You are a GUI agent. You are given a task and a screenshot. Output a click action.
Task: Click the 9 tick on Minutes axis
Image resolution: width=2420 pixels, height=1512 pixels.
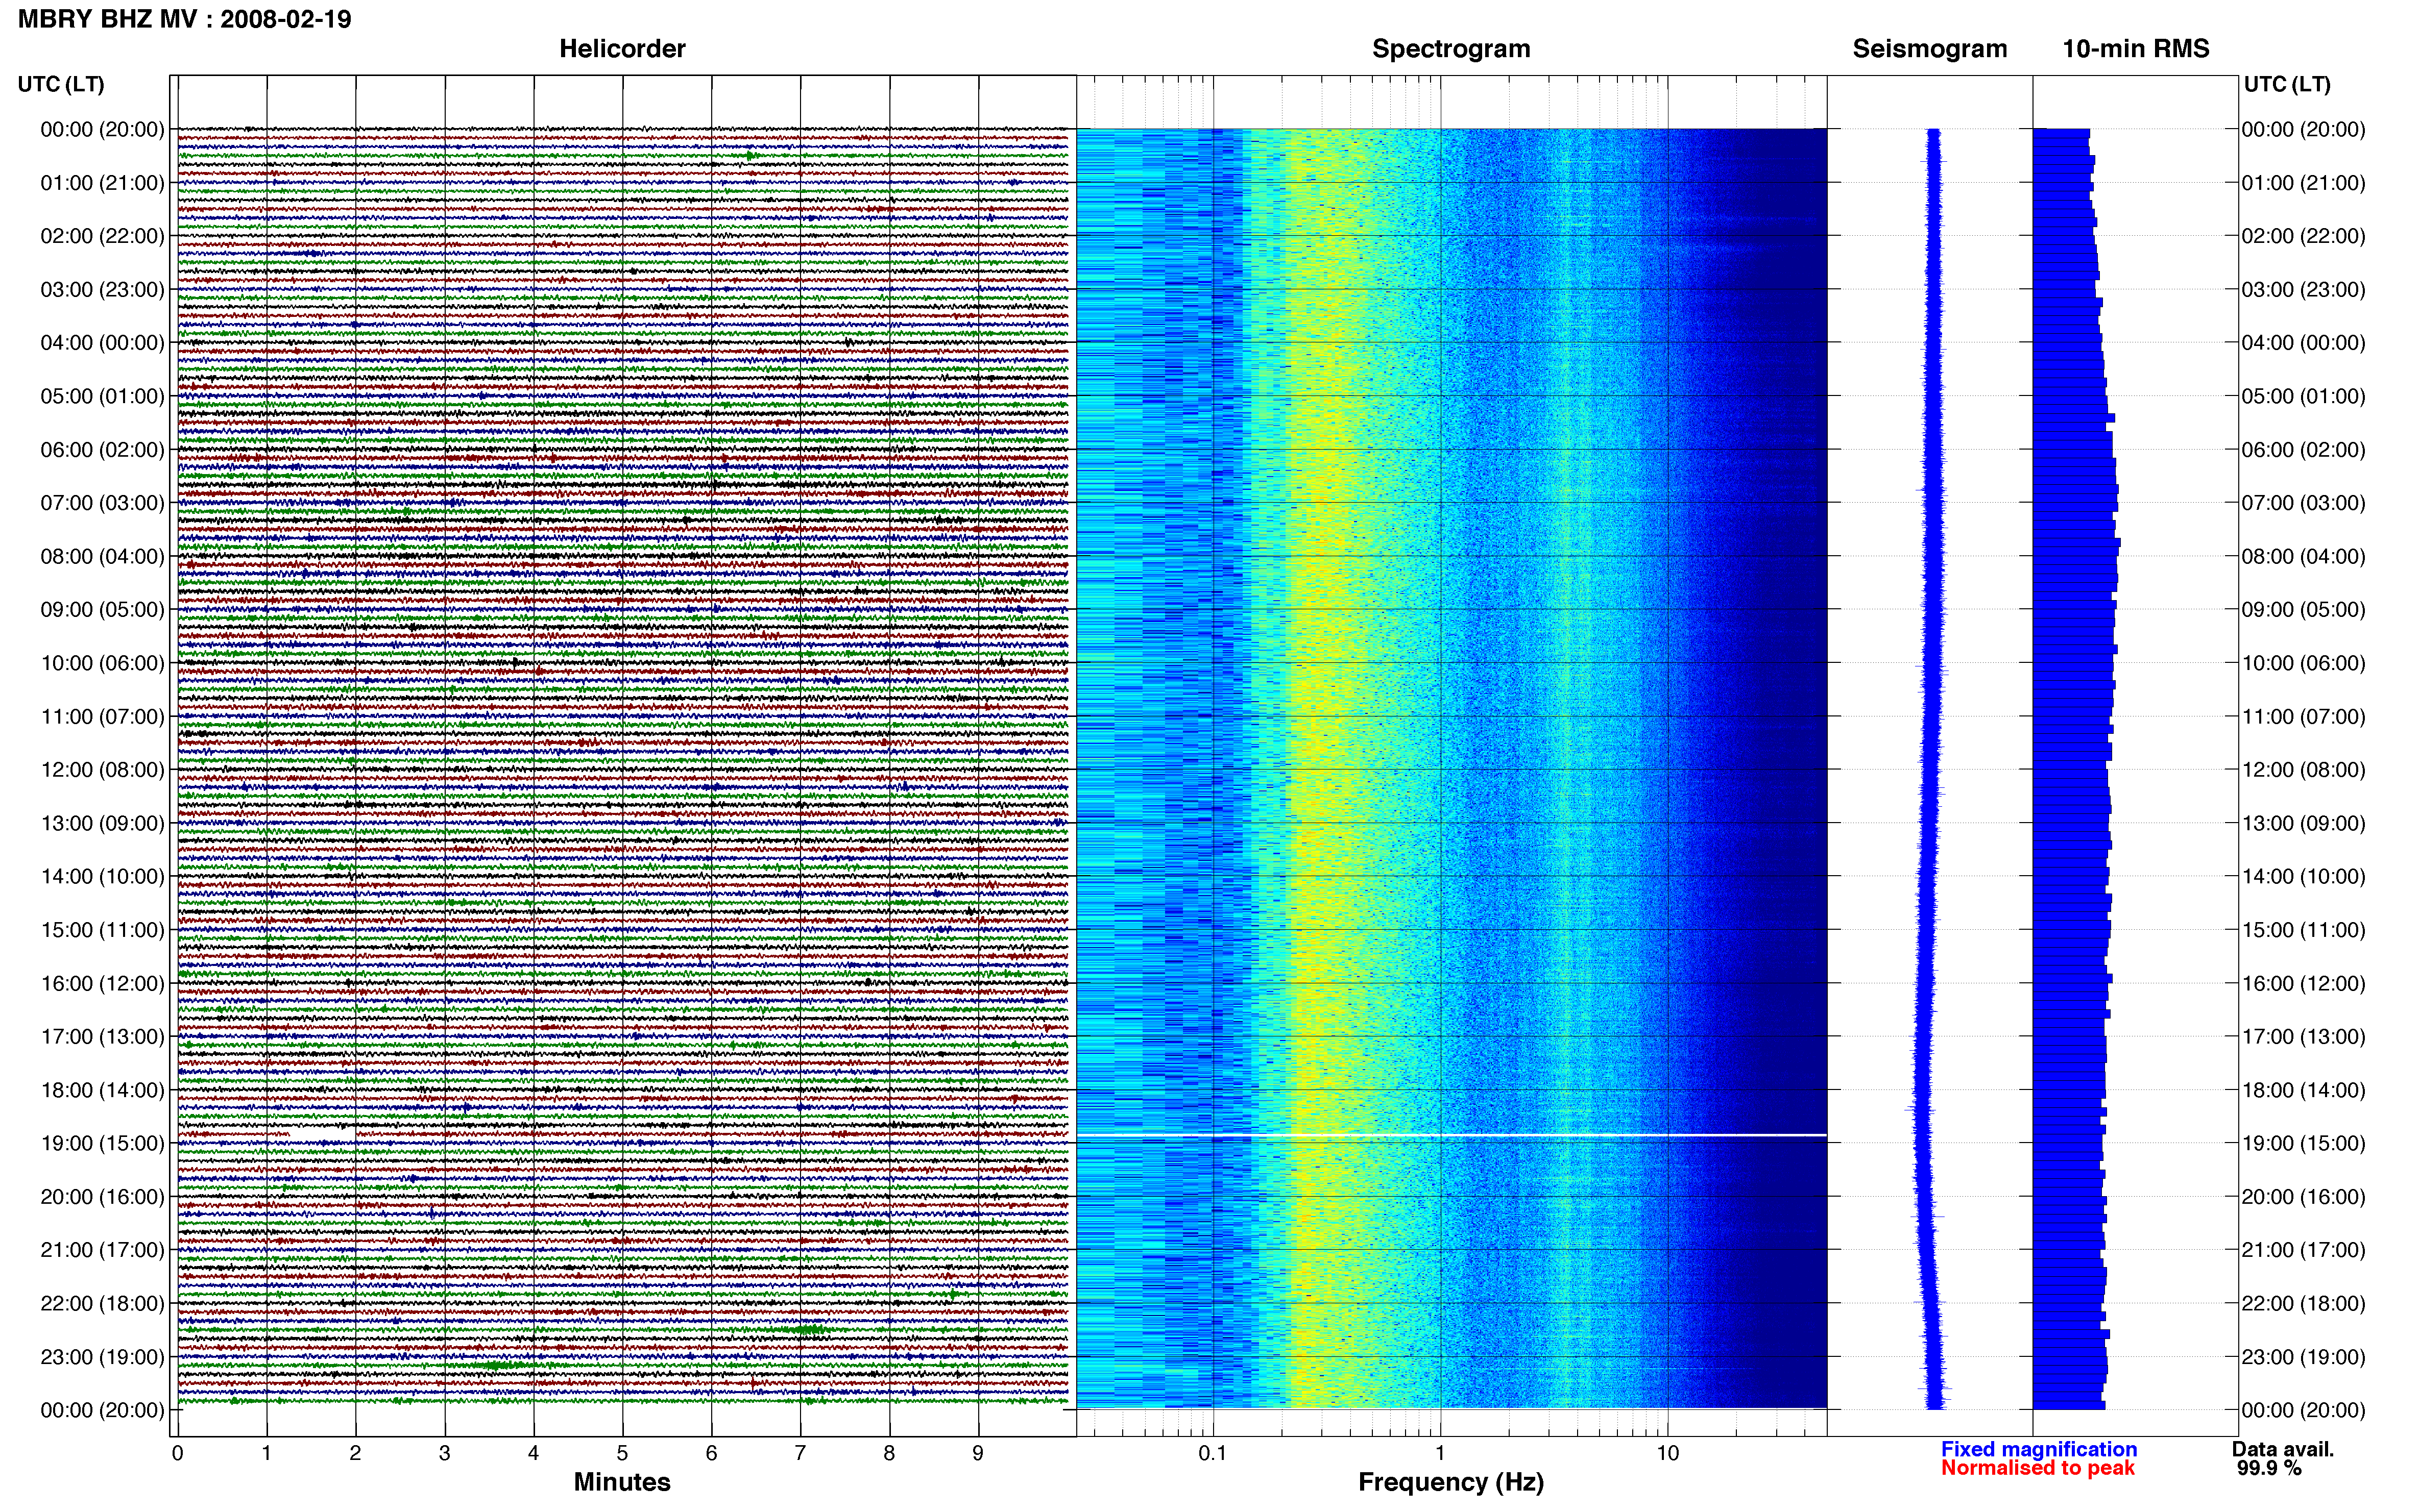[978, 1453]
